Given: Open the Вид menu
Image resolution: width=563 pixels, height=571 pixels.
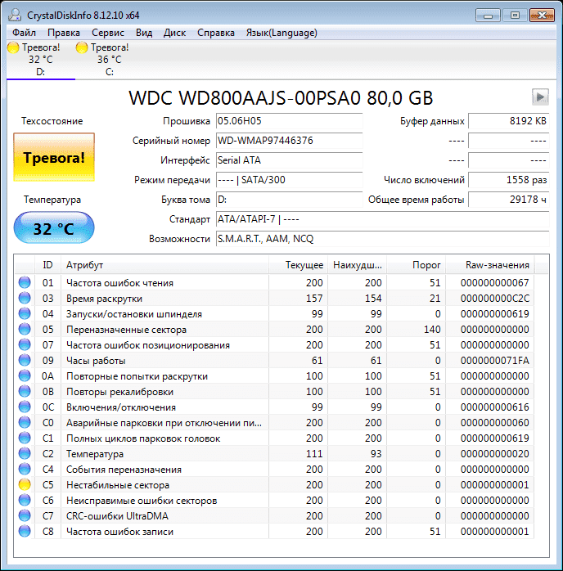Looking at the screenshot, I should click(144, 33).
